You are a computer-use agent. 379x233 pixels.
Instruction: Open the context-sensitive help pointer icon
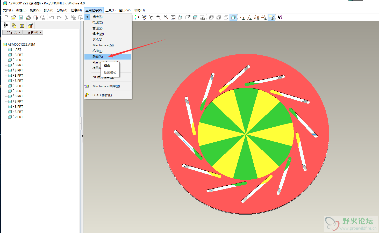[x=280, y=17]
